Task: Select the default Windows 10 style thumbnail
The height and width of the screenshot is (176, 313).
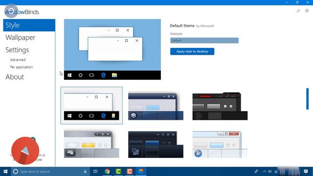Action: (91, 106)
